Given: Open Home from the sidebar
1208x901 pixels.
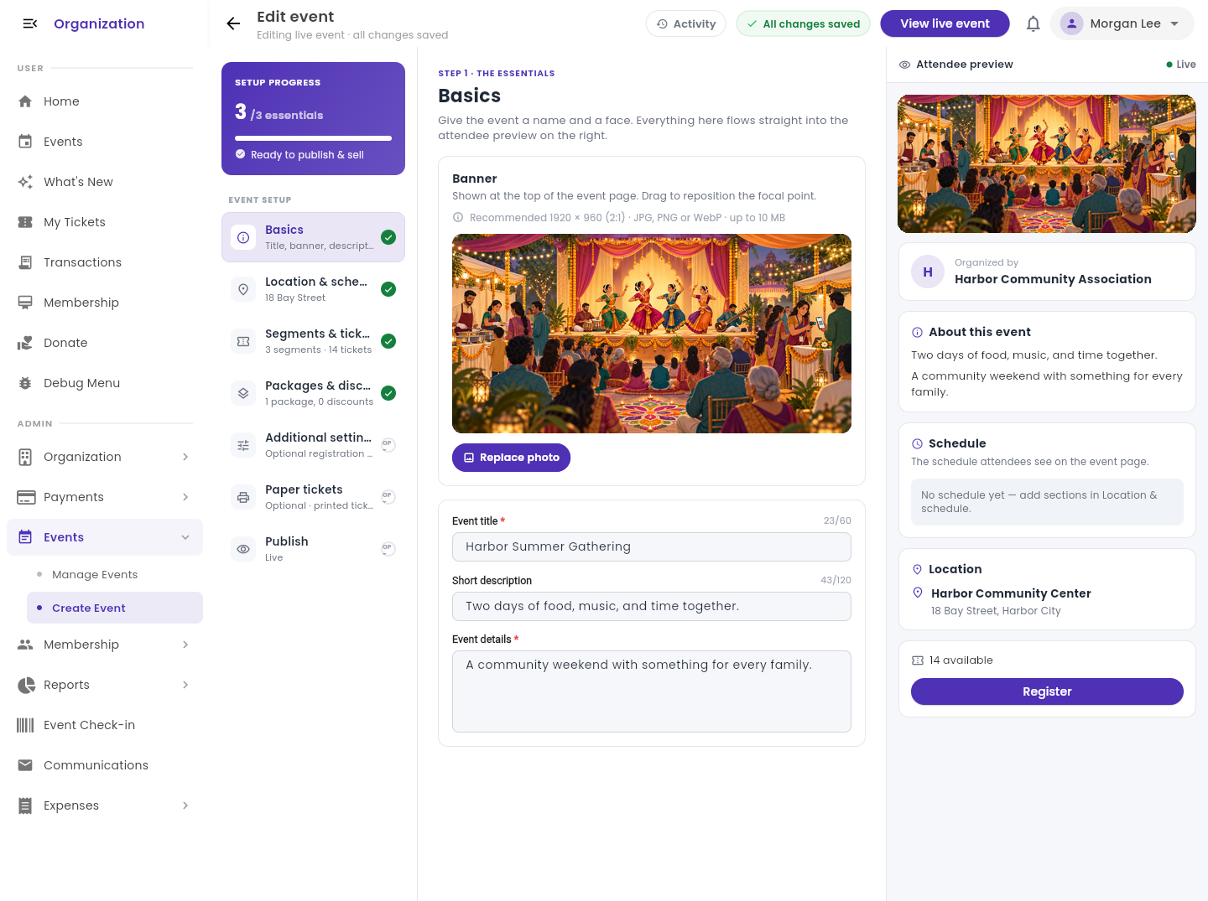Looking at the screenshot, I should pos(105,101).
